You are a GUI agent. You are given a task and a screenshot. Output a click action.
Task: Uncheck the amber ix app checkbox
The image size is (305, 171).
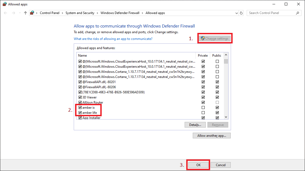point(80,108)
